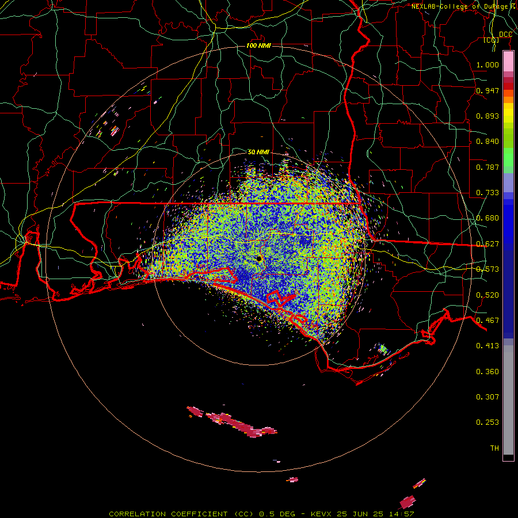Pick the bright green segment of the color scale
Image resolution: width=518 pixels, height=518 pixels.
point(508,157)
